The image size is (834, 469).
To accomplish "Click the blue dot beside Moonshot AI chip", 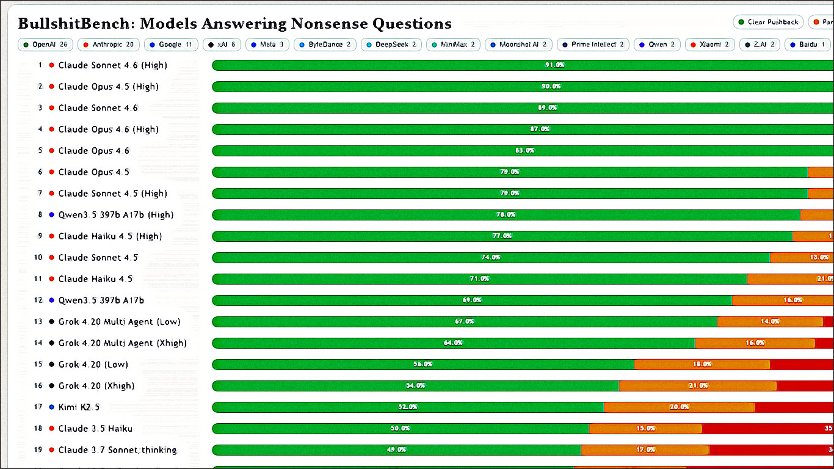I will (493, 44).
